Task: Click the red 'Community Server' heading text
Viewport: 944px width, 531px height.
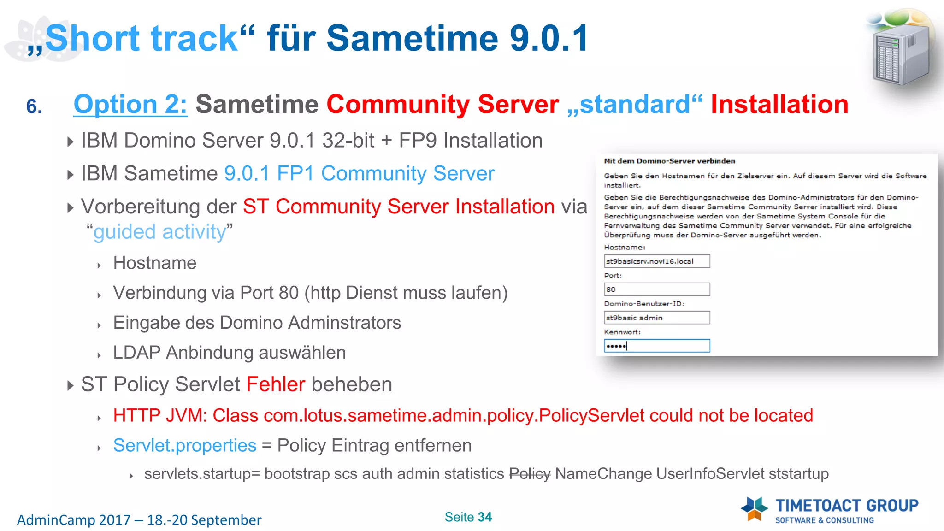Action: [442, 104]
